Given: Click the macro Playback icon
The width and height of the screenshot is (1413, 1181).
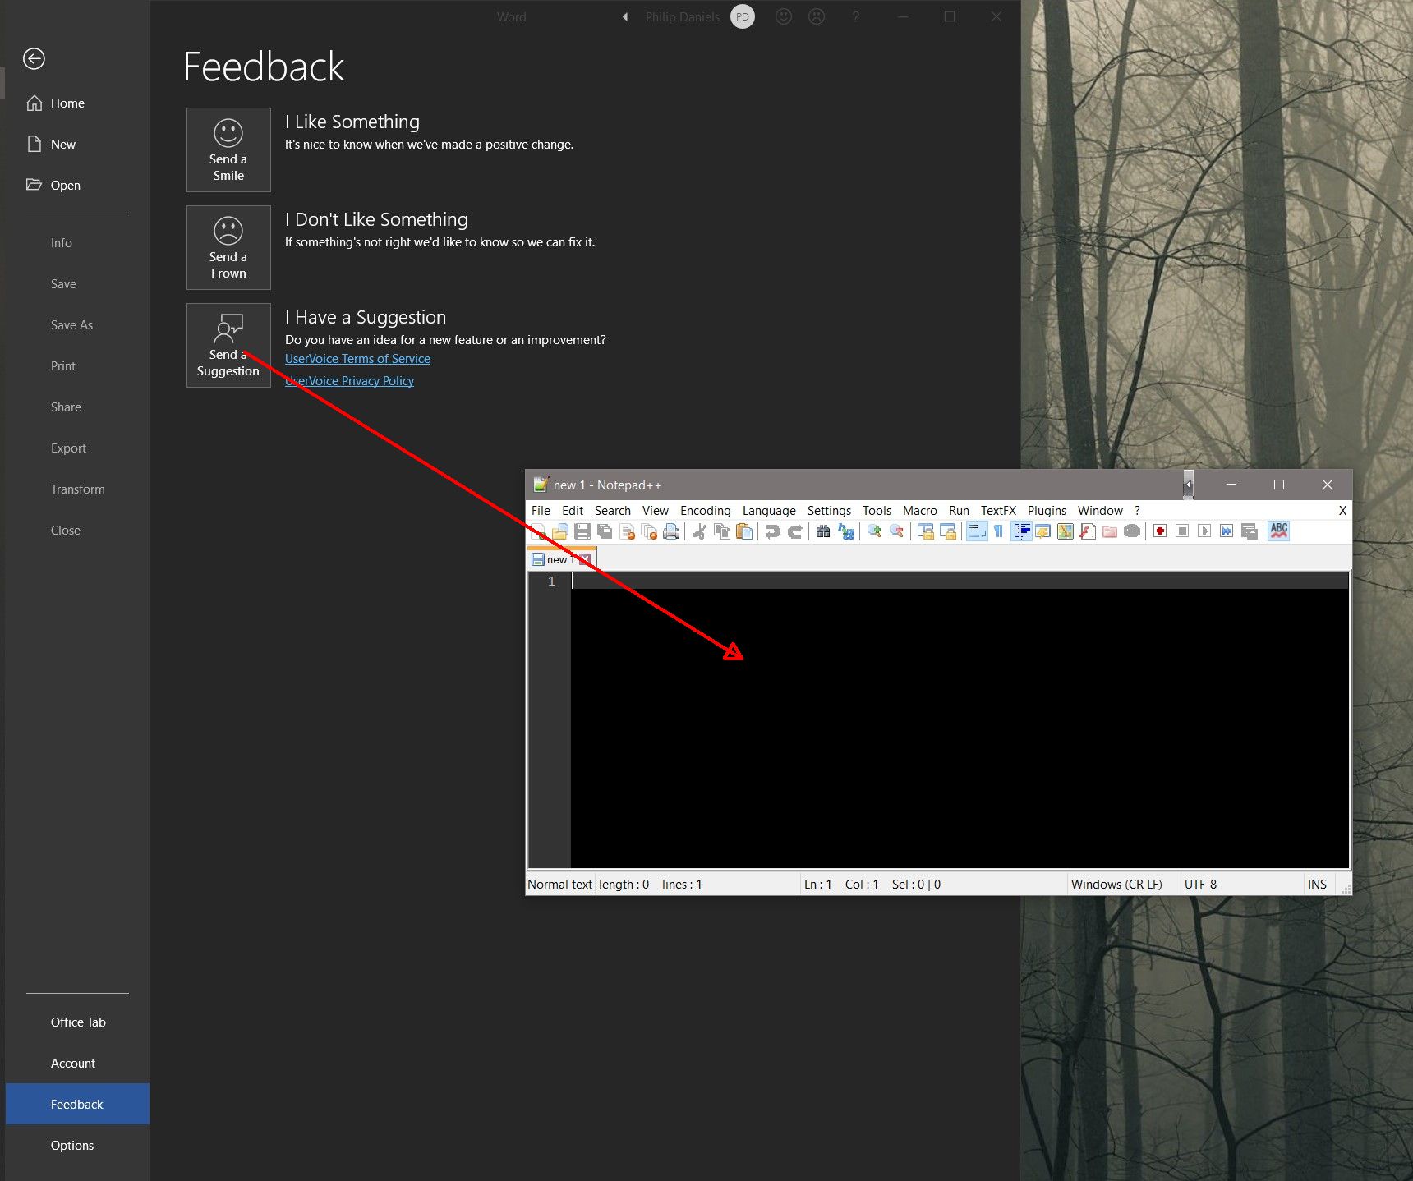Looking at the screenshot, I should click(x=1204, y=531).
